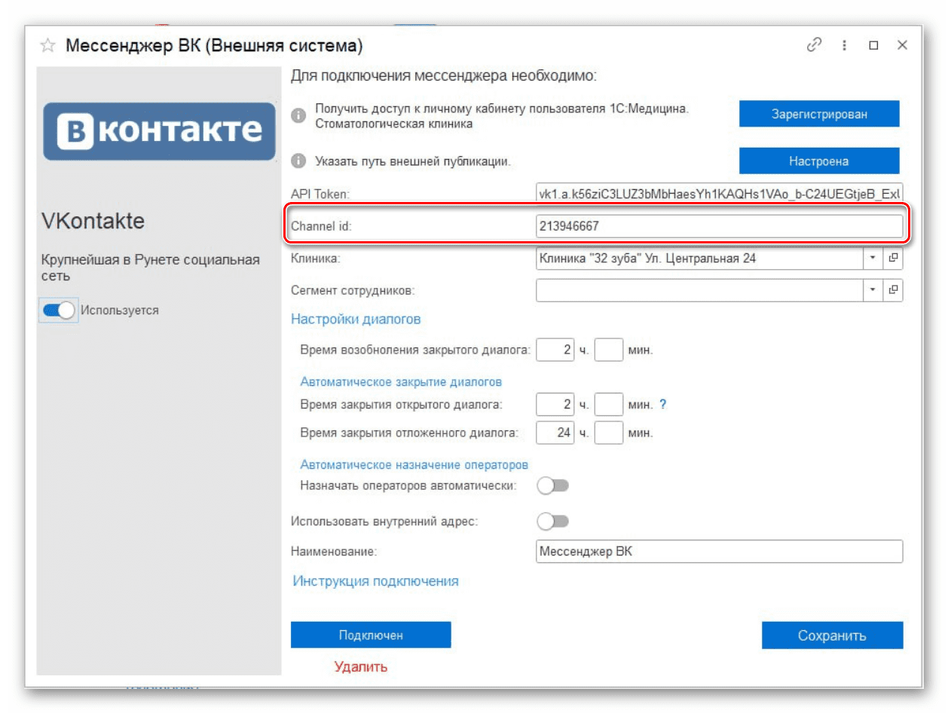Image resolution: width=948 pixels, height=713 pixels.
Task: Click hours field of 'Время закрытия отложенного диалога'
Action: (555, 433)
